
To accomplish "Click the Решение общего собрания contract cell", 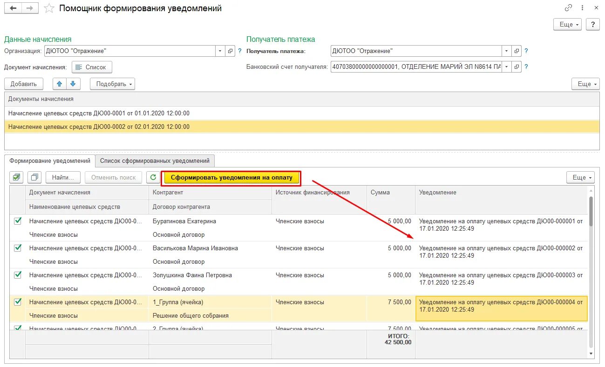I will pyautogui.click(x=210, y=315).
